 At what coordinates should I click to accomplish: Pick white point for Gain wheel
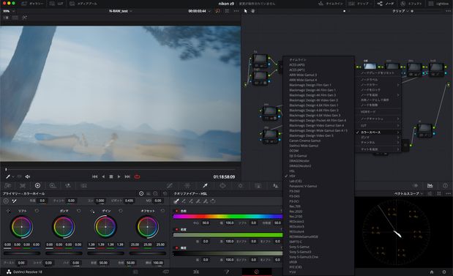tap(92, 211)
